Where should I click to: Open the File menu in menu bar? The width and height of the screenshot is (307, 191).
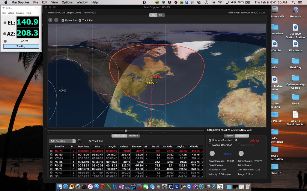pos(36,2)
